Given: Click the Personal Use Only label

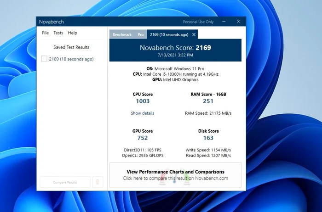Looking at the screenshot, I should click(x=198, y=22).
